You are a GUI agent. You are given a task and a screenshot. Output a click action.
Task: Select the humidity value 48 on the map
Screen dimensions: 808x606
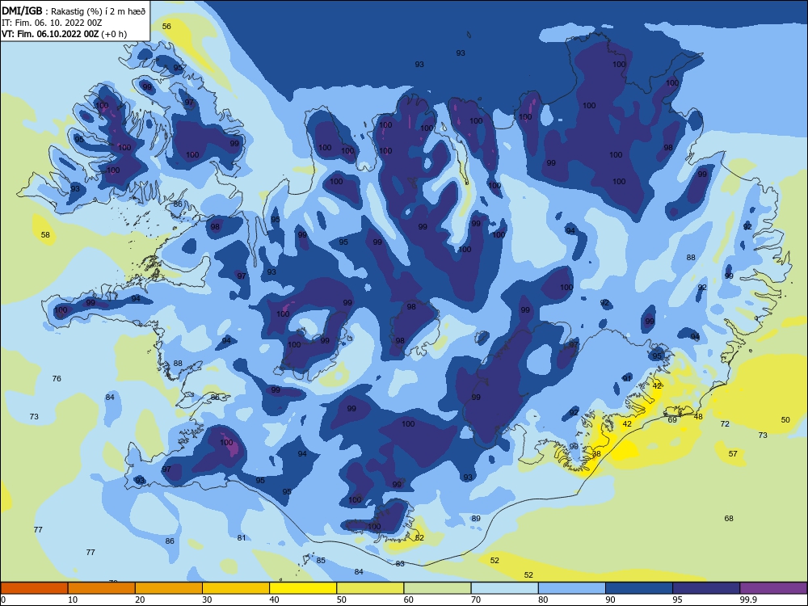[x=698, y=416]
